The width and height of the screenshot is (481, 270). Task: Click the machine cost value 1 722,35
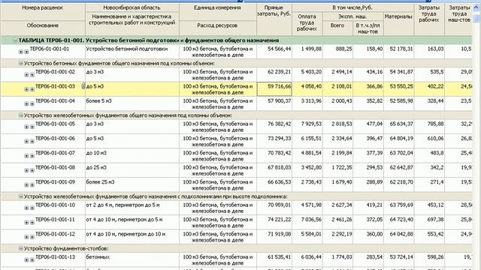tap(342, 167)
